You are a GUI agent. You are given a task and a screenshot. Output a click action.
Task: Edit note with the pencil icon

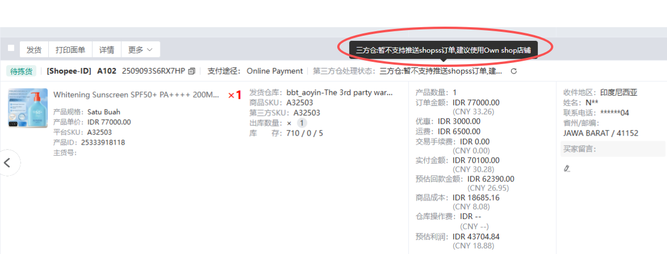click(x=566, y=168)
